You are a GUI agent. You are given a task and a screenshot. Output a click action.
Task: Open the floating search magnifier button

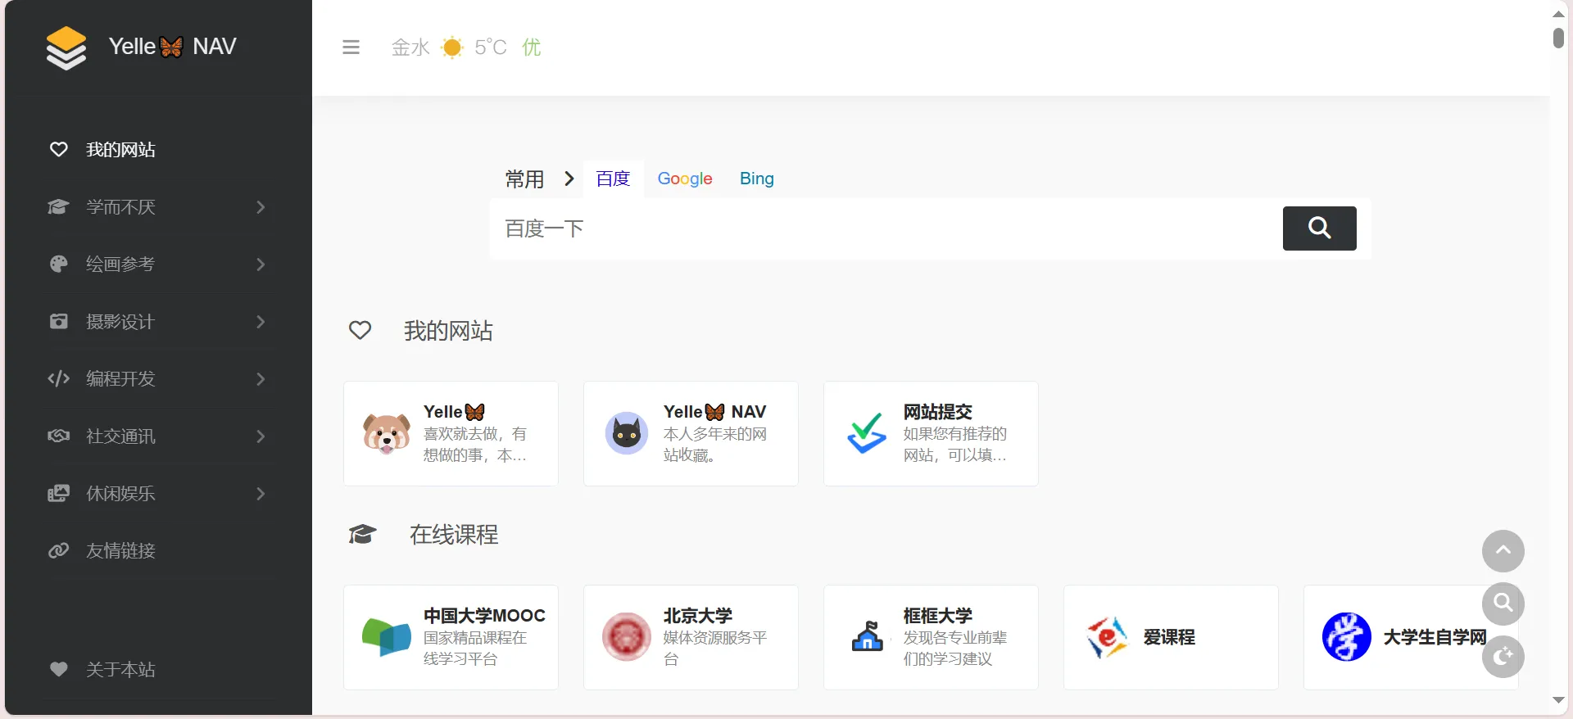tap(1503, 604)
